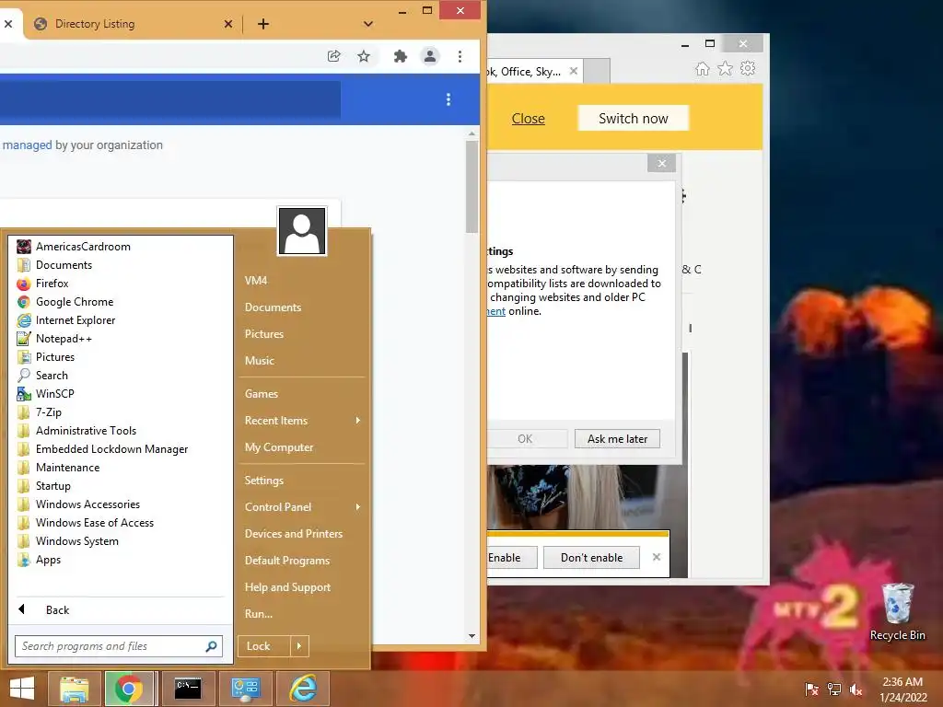This screenshot has height=707, width=943.
Task: Open Command Prompt from taskbar
Action: [188, 689]
